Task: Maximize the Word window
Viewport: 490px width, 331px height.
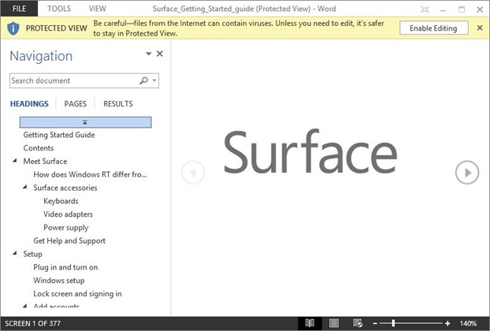Action: click(x=462, y=9)
